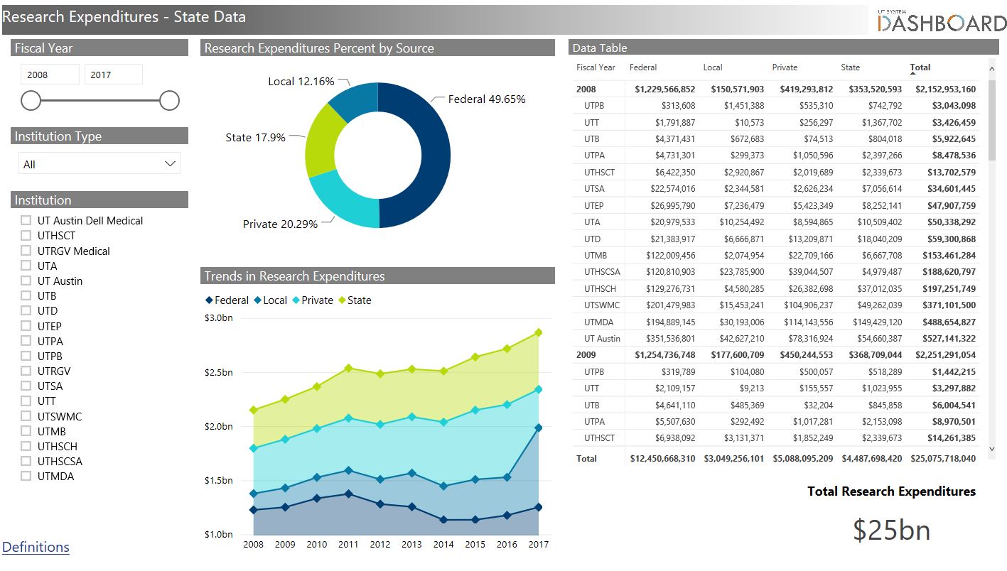Check the UTSWMC institution checkbox

26,416
